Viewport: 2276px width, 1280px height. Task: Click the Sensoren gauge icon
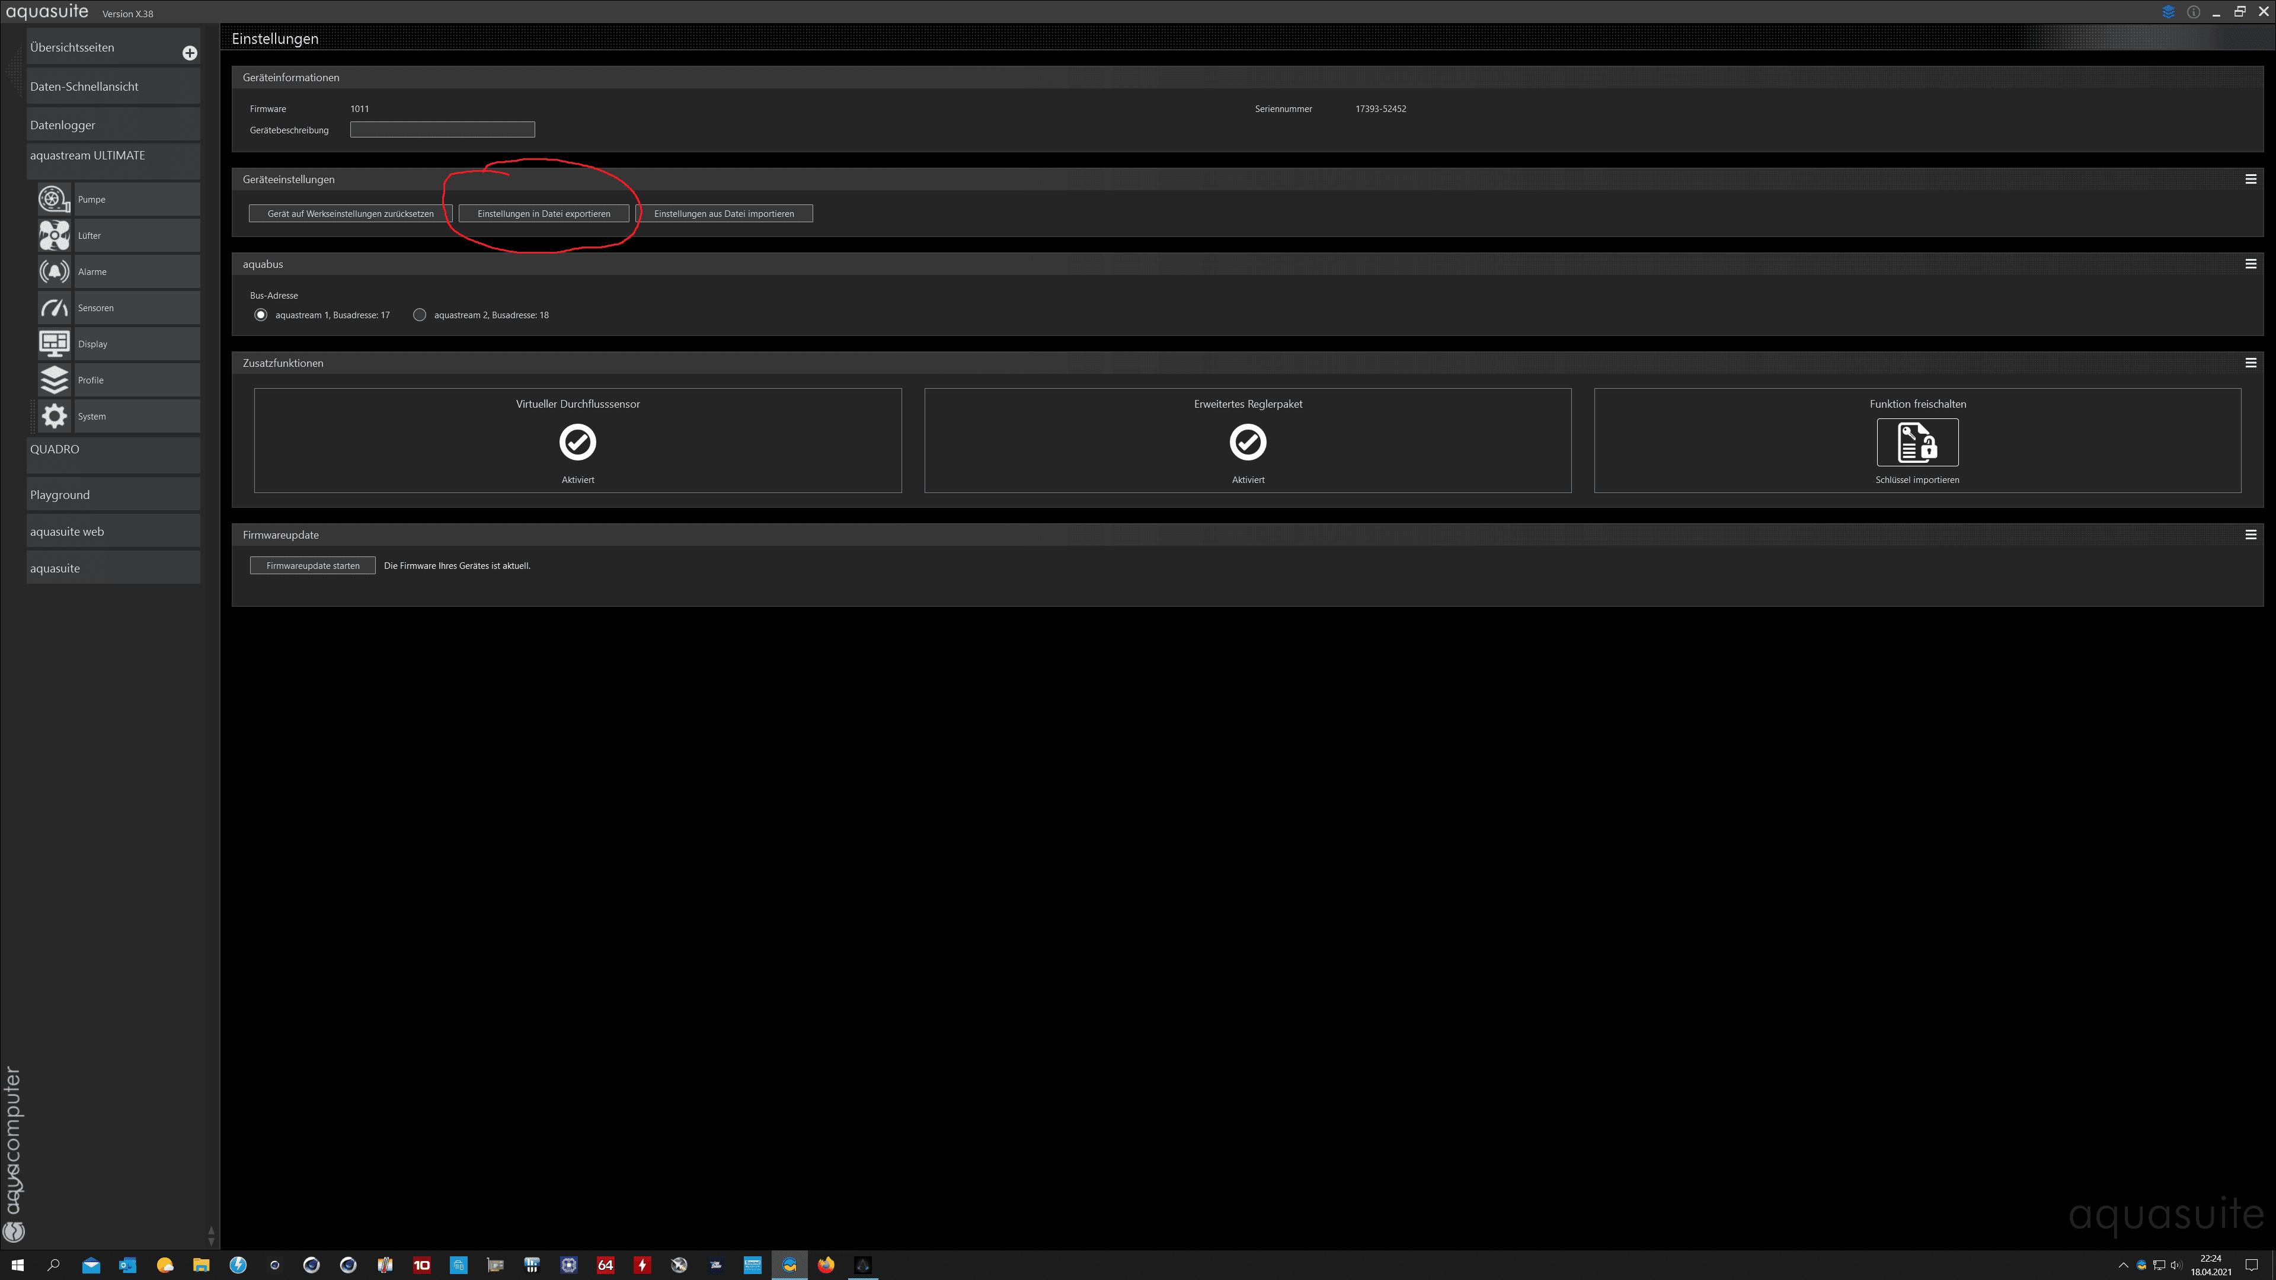54,308
